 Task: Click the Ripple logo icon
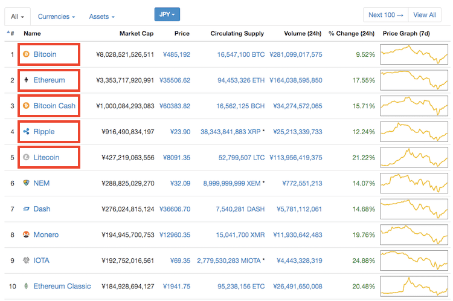click(26, 131)
